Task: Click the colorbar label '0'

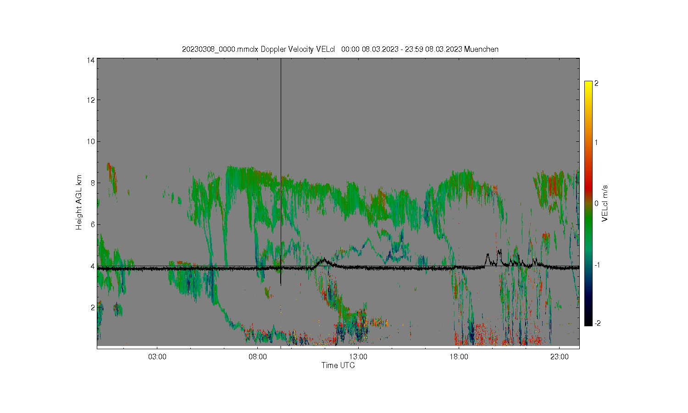Action: (596, 203)
